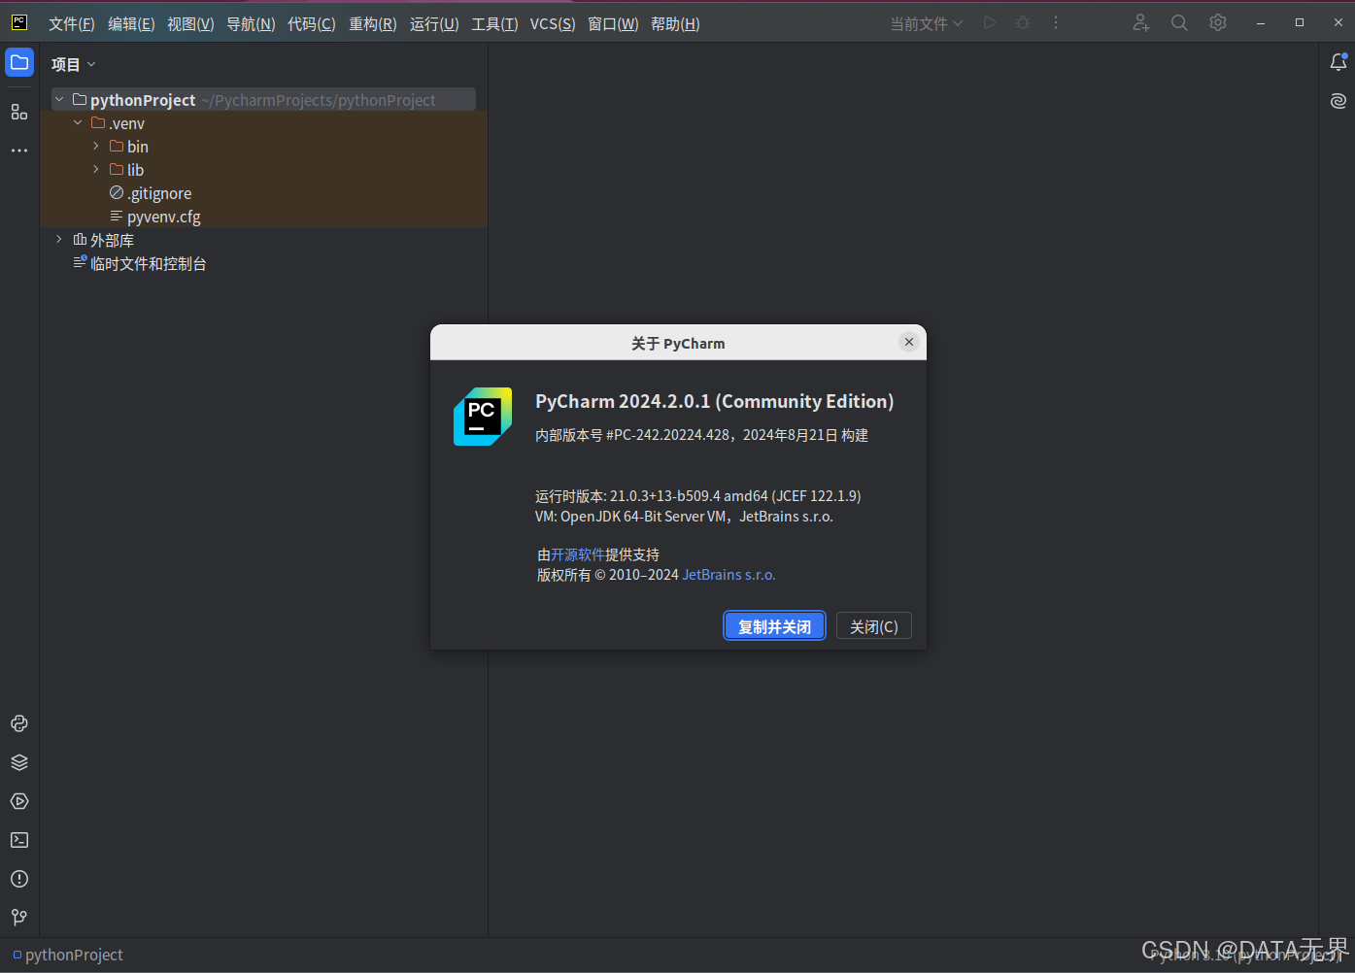Screen dimensions: 1355x973
Task: Show more tool windows ellipsis
Action: tap(19, 151)
